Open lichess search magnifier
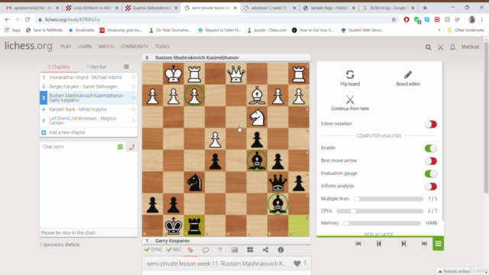 click(428, 47)
